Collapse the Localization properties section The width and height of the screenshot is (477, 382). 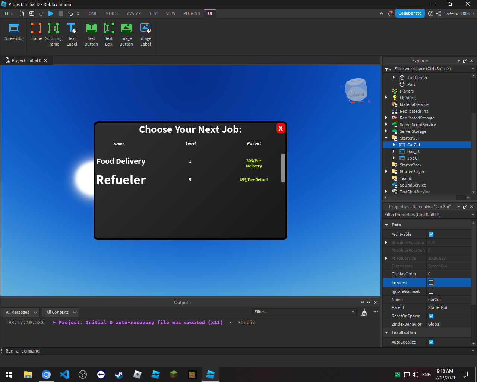point(386,333)
